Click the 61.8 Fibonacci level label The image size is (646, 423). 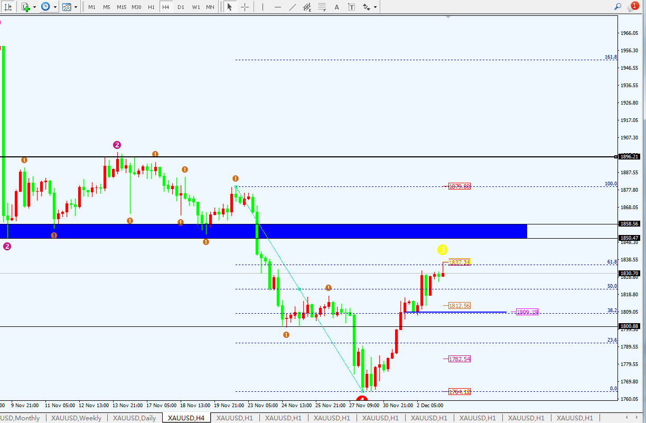coord(612,261)
